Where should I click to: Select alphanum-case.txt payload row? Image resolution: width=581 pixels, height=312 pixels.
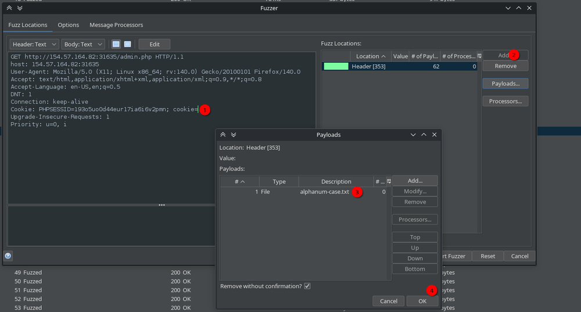[304, 192]
